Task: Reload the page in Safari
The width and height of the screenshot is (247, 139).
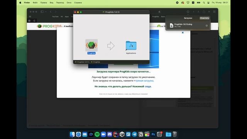Action: coord(159,12)
